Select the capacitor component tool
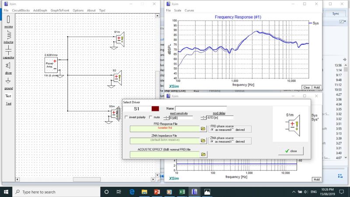This screenshot has width=350, height=197. [x=8, y=52]
